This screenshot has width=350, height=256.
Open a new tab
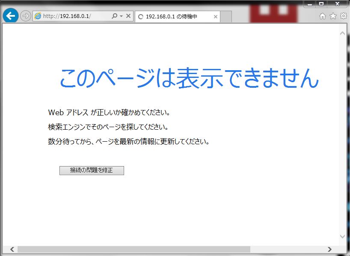pyautogui.click(x=226, y=17)
